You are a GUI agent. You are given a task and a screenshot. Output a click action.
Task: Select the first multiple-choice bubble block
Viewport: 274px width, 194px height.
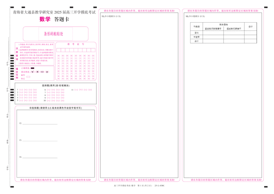coord(28,95)
